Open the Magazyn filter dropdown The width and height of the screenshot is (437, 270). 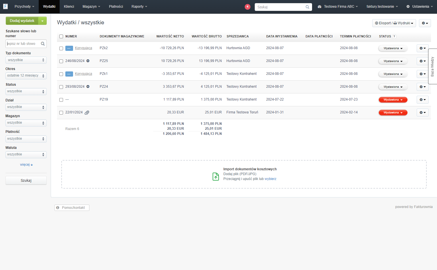tap(26, 123)
